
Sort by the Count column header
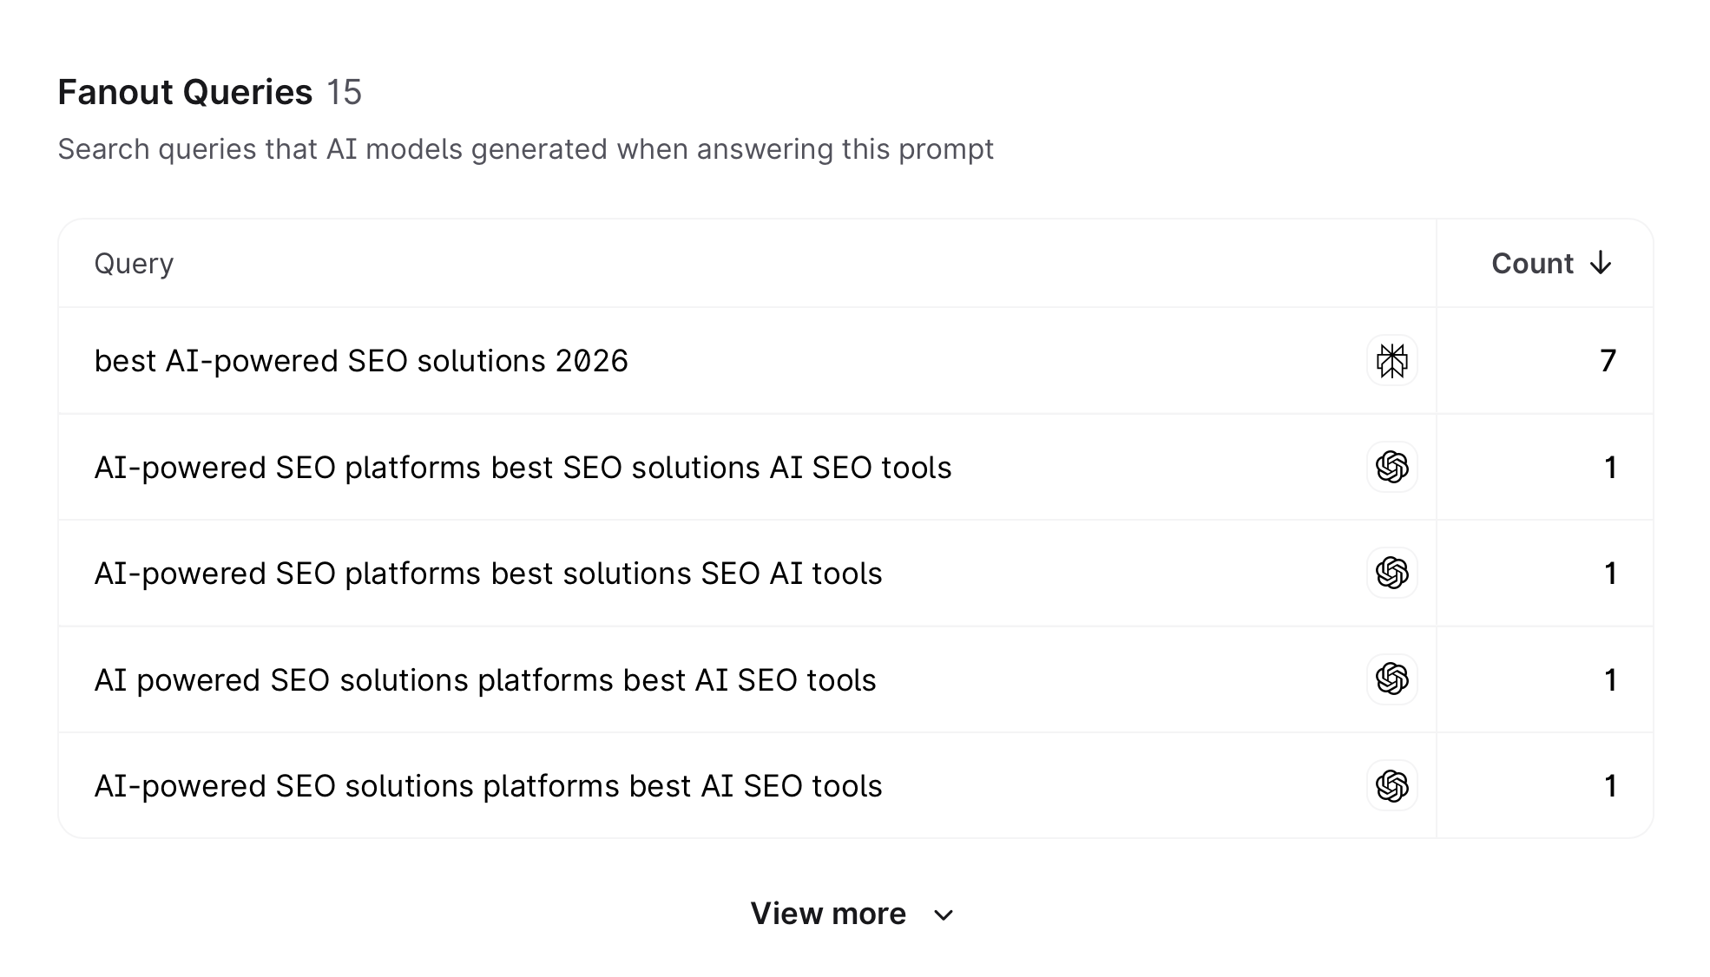(1532, 264)
